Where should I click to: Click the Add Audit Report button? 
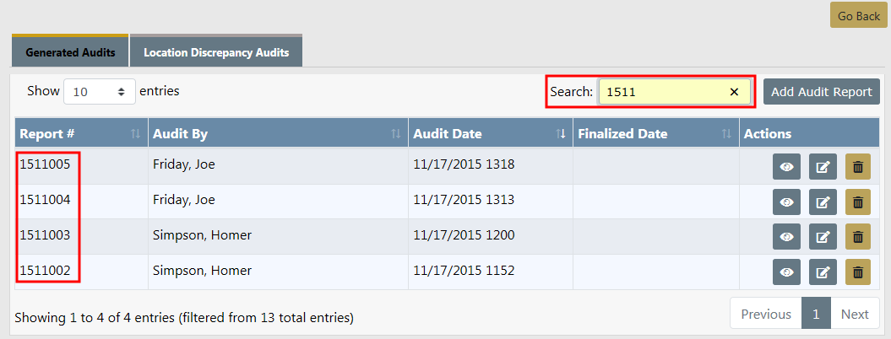click(x=821, y=92)
